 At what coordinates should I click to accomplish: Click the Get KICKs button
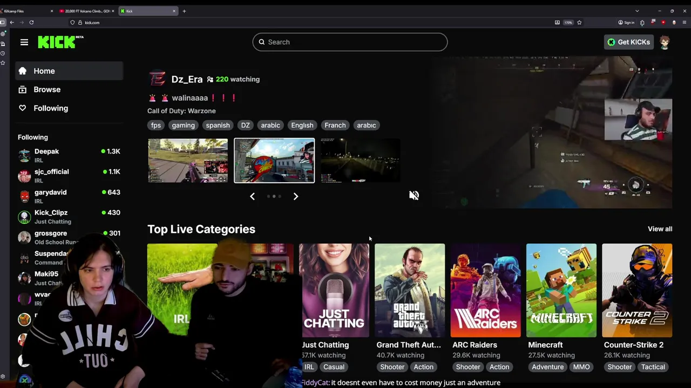[629, 42]
